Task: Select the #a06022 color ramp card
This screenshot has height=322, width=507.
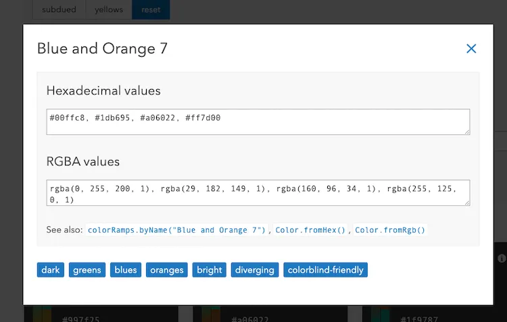Action: 270,314
